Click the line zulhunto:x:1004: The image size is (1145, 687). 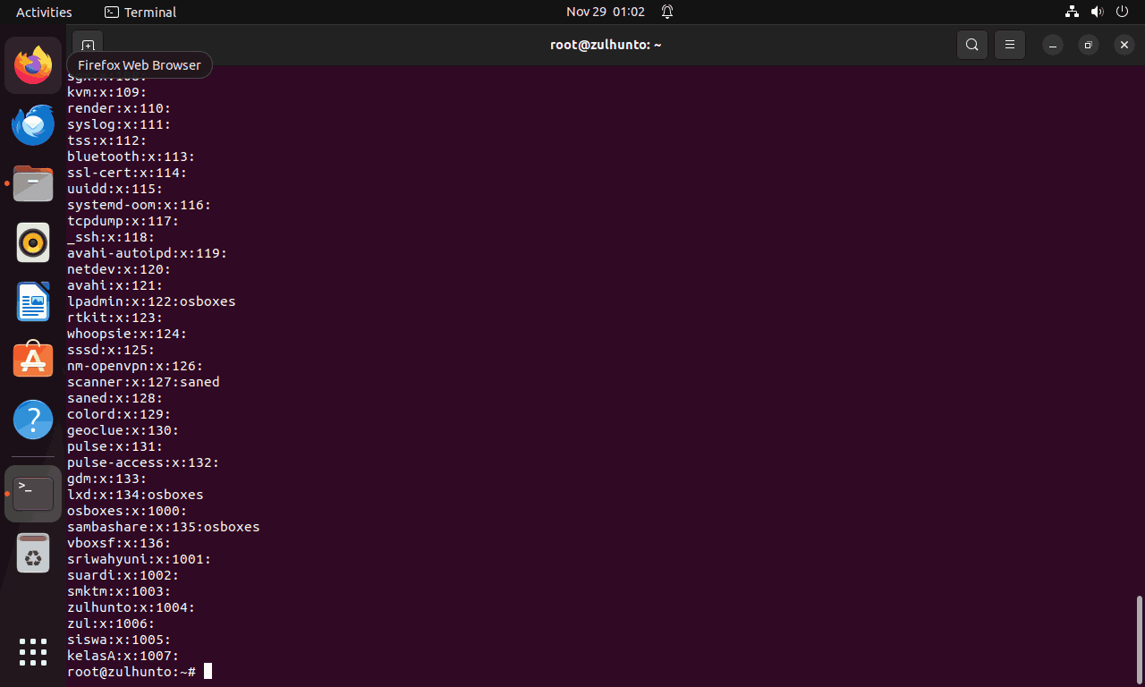[131, 607]
